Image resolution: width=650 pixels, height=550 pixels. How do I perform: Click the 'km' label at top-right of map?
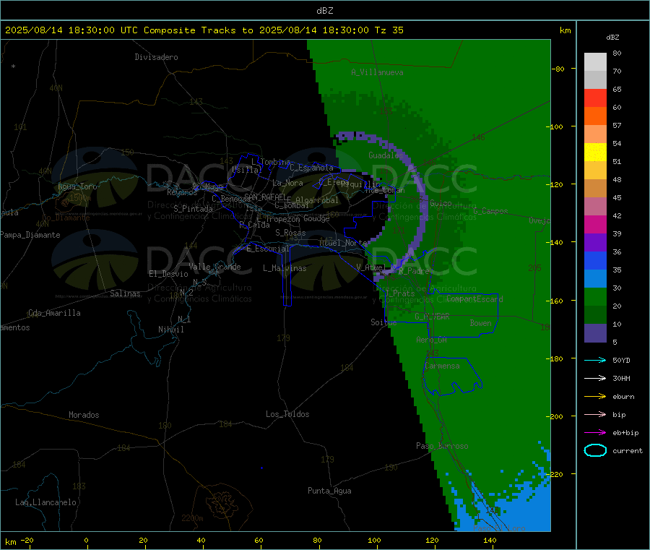565,30
